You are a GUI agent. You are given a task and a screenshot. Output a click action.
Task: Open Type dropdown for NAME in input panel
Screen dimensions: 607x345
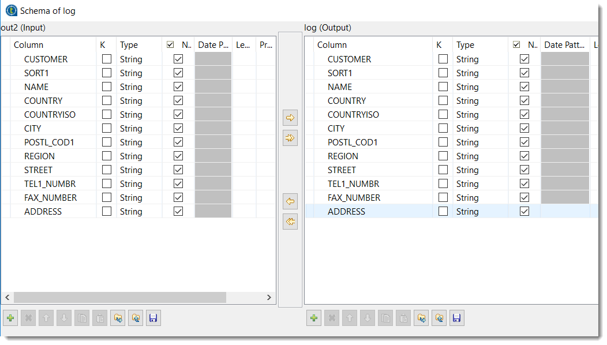(139, 87)
